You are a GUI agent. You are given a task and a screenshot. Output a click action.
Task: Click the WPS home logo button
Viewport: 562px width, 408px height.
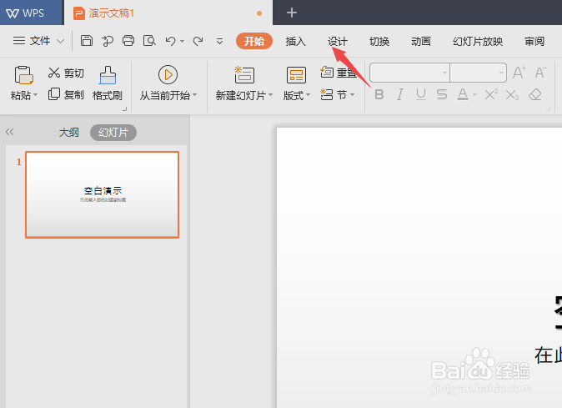pos(25,13)
